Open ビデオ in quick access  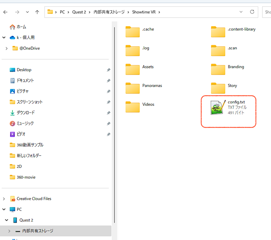[17, 134]
